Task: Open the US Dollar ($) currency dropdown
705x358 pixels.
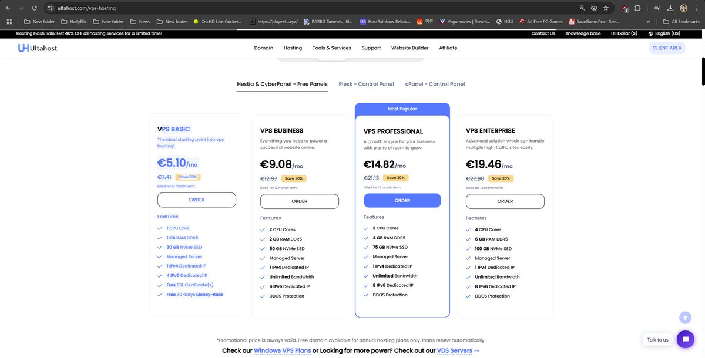Action: point(624,33)
